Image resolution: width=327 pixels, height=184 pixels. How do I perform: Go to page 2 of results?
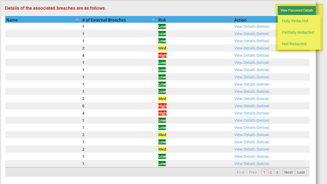[x=270, y=172]
